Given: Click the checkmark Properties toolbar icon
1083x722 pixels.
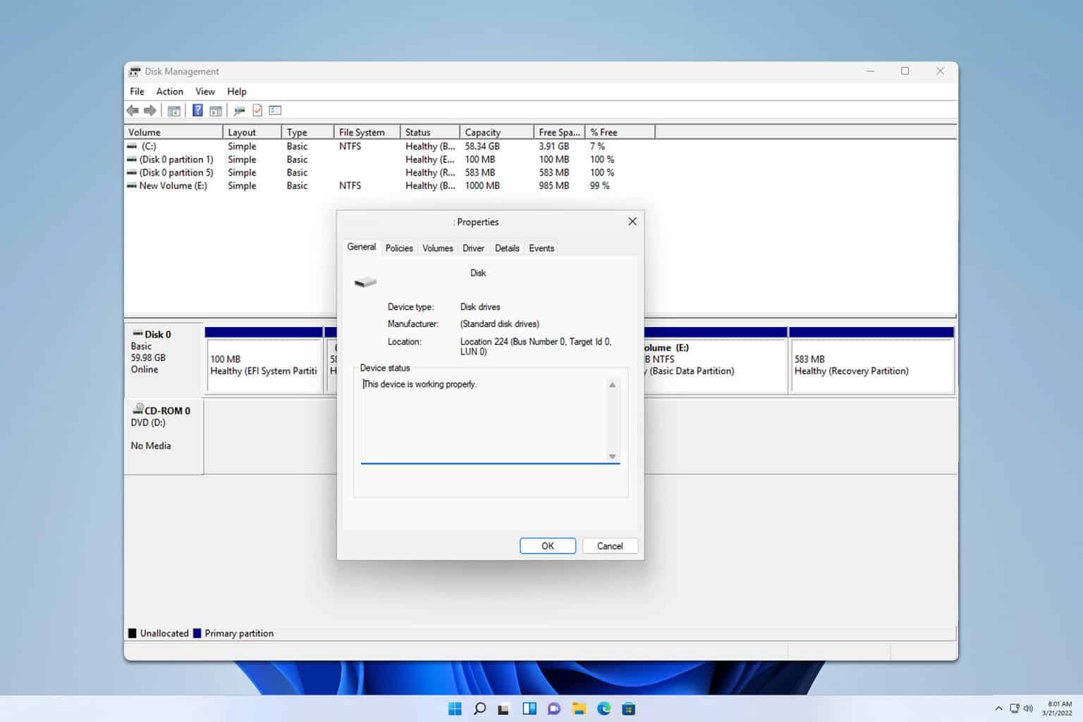Looking at the screenshot, I should click(257, 111).
